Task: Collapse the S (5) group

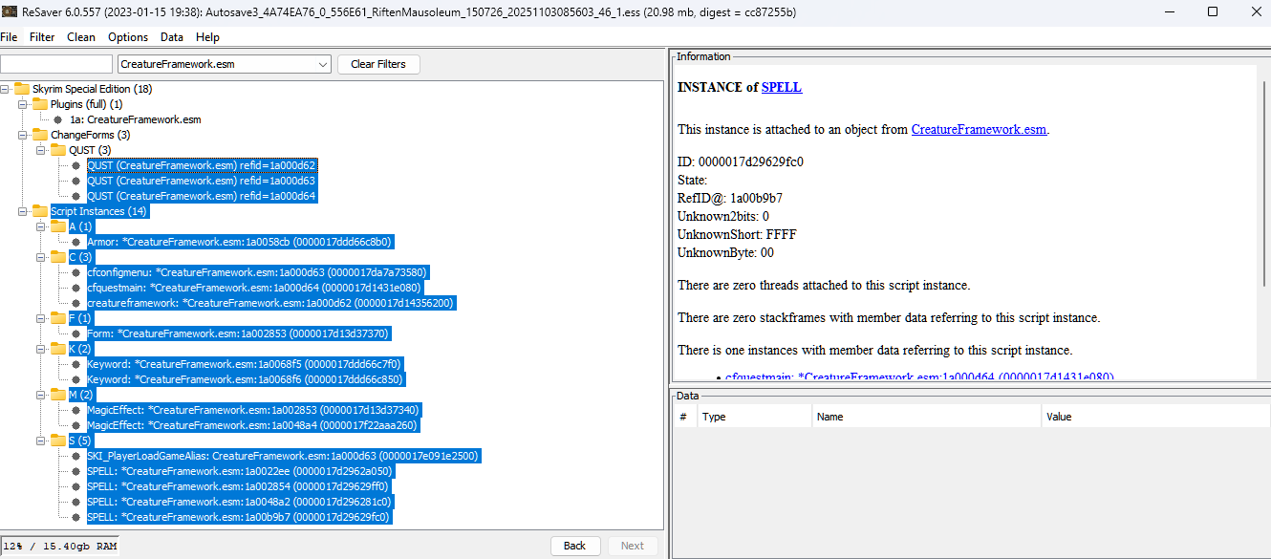Action: coord(41,441)
